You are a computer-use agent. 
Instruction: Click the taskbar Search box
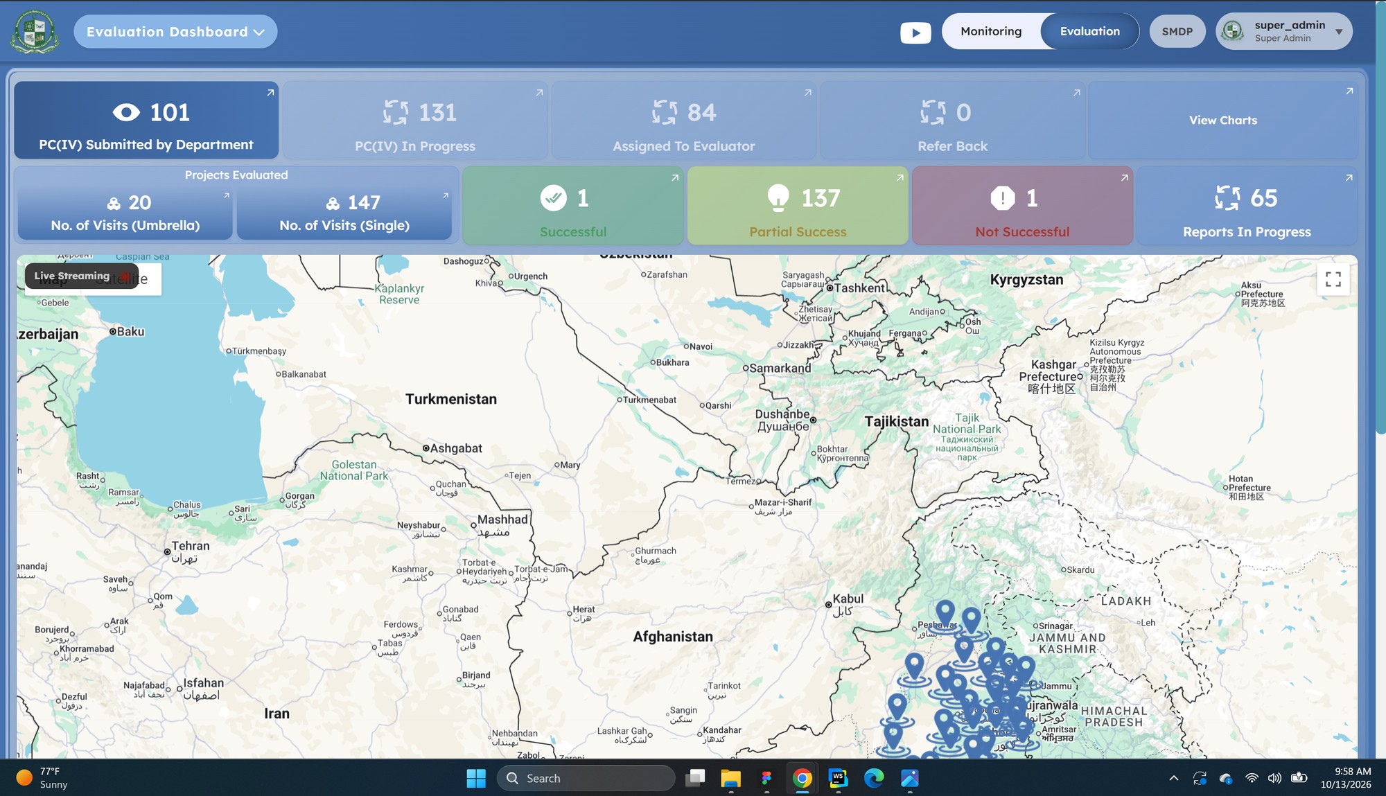tap(586, 778)
